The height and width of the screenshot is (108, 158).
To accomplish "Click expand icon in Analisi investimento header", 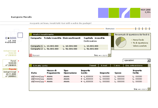I will [110, 34].
